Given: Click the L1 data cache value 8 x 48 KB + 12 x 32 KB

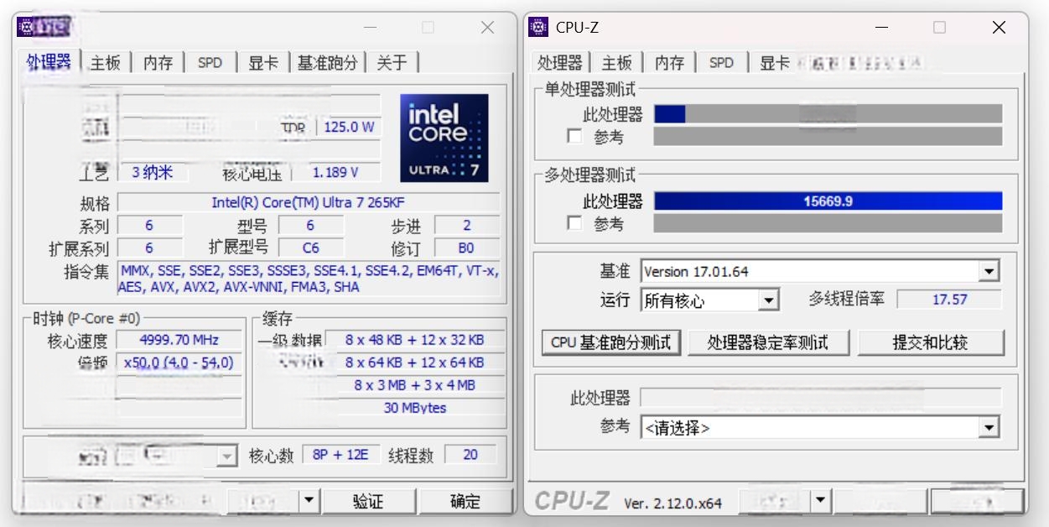Looking at the screenshot, I should click(414, 340).
